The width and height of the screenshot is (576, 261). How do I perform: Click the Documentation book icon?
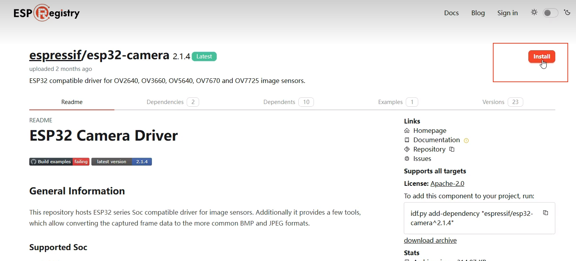(x=407, y=140)
